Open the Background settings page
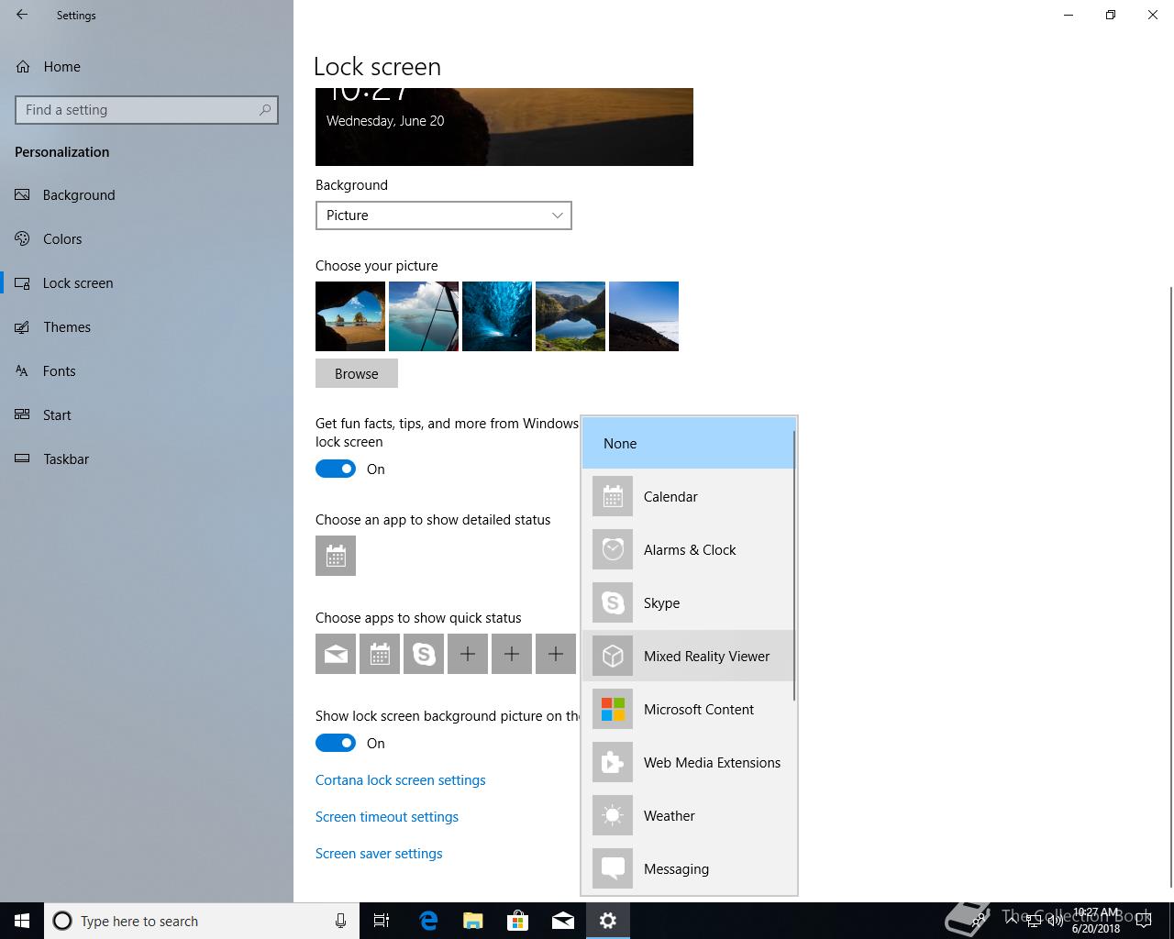The image size is (1174, 939). coord(147,195)
